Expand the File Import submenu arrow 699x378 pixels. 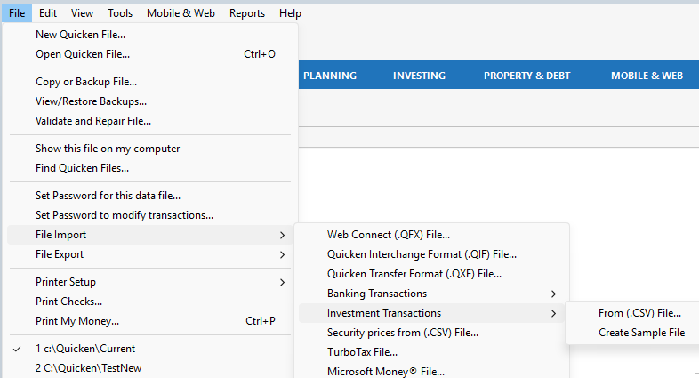pos(282,235)
